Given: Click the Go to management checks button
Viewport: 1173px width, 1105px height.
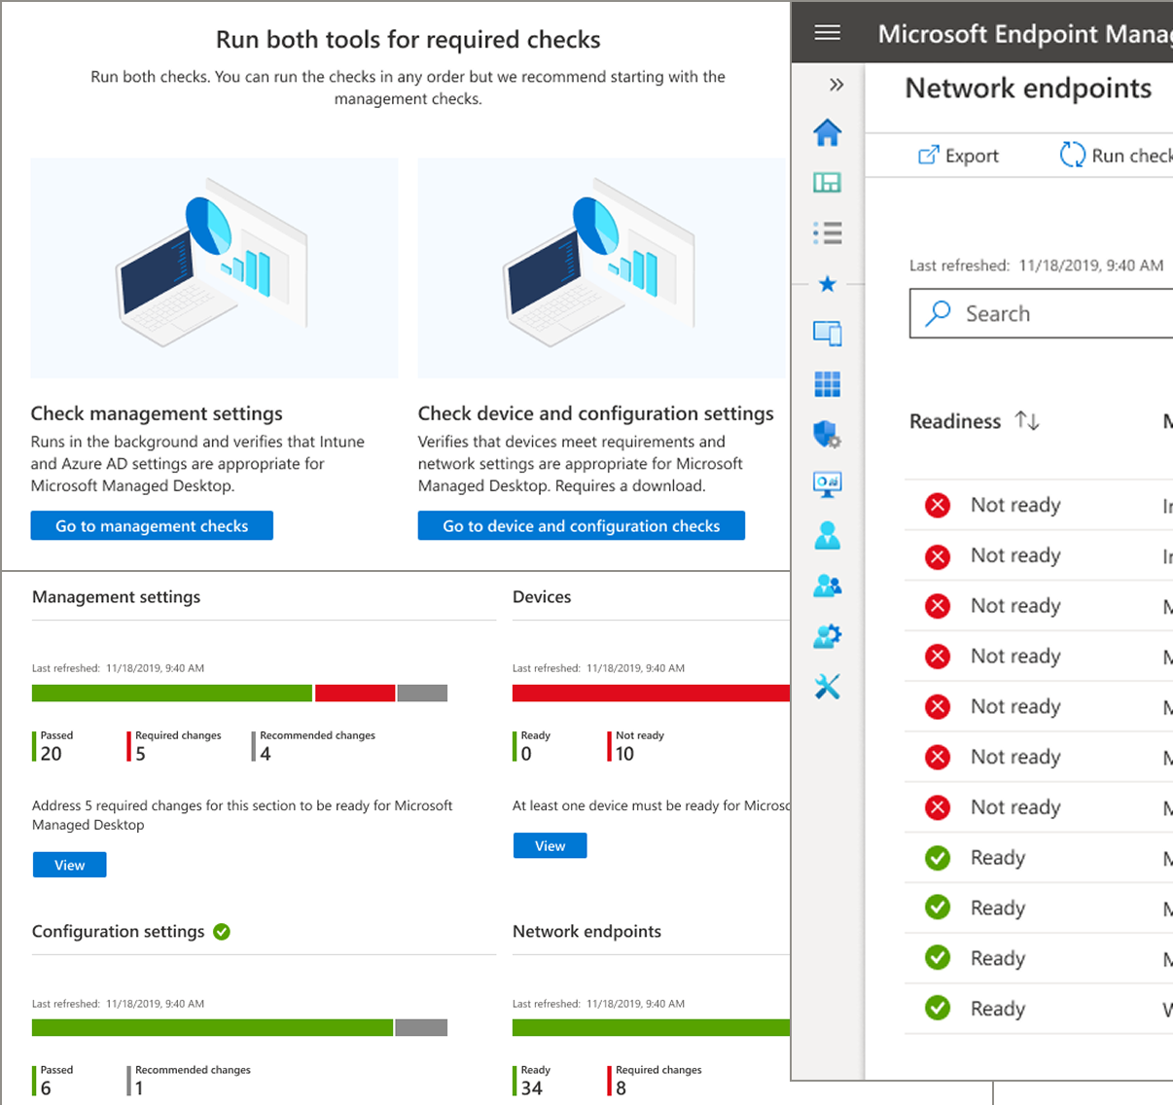Looking at the screenshot, I should 152,525.
